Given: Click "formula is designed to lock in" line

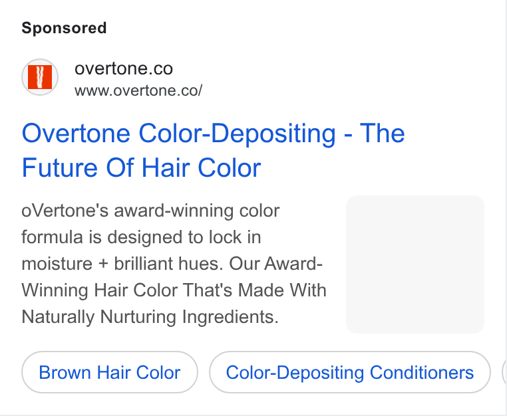Looking at the screenshot, I should point(141,237).
